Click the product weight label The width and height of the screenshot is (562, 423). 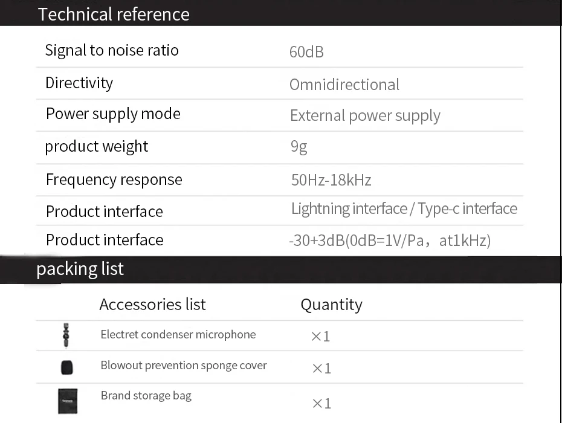click(x=97, y=146)
